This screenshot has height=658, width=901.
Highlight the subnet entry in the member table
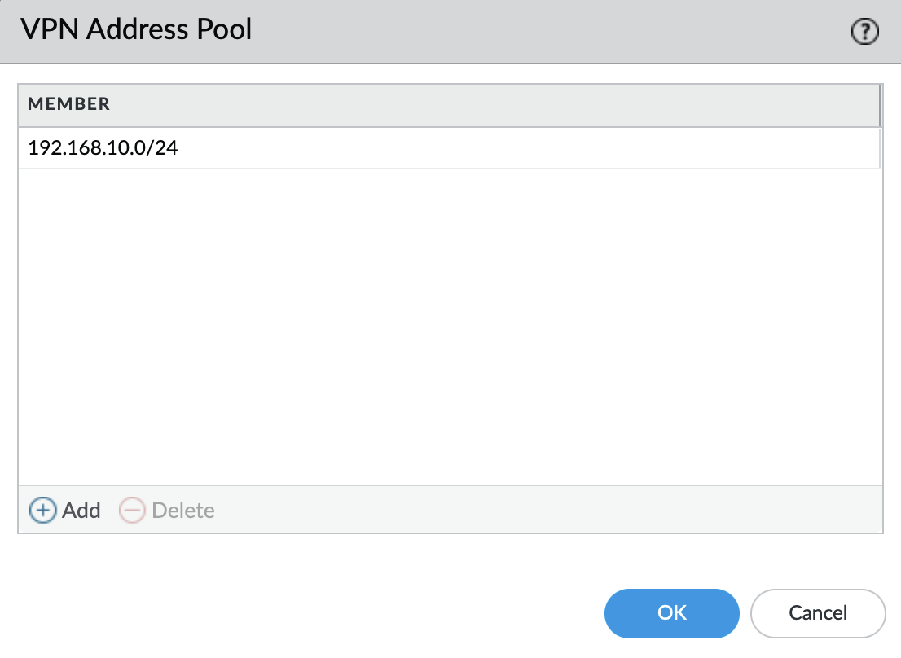(326, 147)
